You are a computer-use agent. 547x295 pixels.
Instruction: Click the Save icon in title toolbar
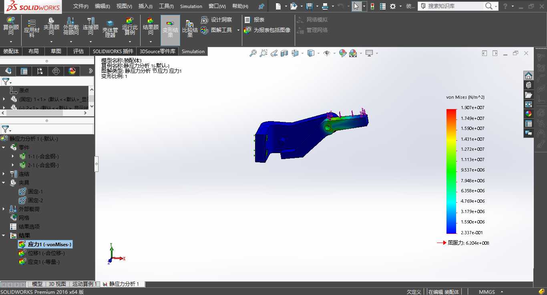click(309, 6)
